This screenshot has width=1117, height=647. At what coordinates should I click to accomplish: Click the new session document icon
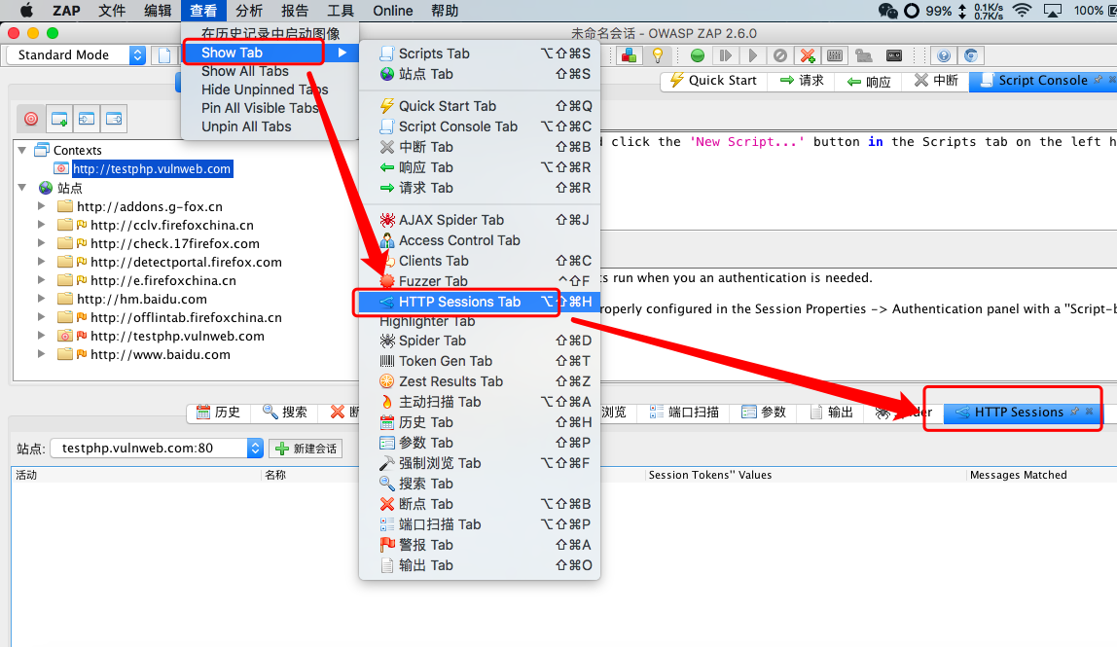164,55
